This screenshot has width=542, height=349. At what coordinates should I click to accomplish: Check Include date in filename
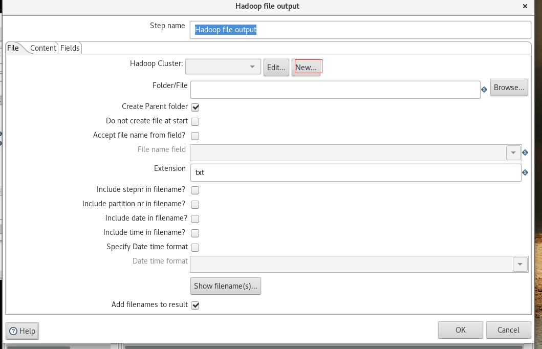(x=195, y=219)
